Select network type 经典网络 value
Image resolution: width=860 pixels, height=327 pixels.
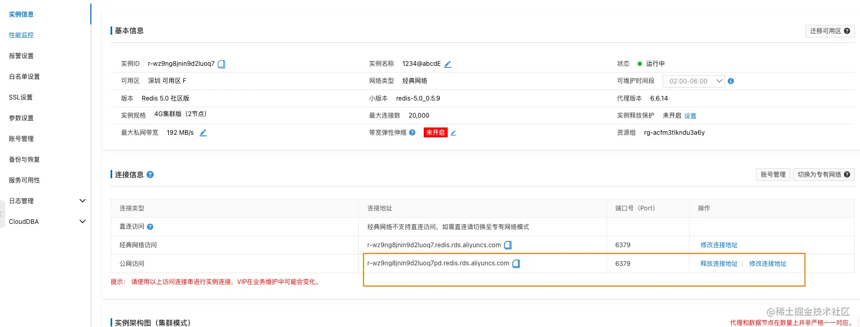(415, 81)
